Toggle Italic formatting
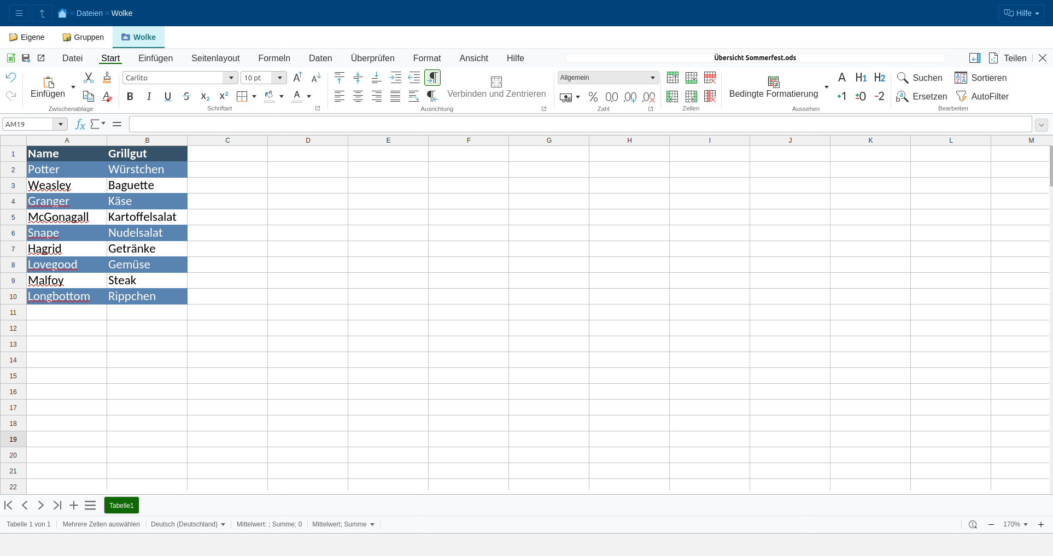 pyautogui.click(x=149, y=97)
